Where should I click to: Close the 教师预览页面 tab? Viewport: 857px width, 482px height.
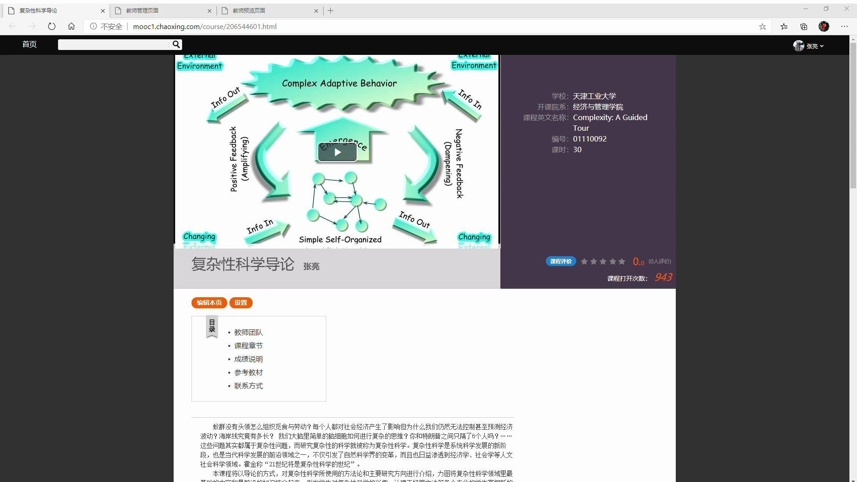coord(316,11)
